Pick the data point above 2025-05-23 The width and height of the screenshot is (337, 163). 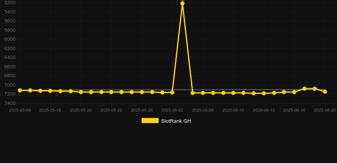coord(111,92)
